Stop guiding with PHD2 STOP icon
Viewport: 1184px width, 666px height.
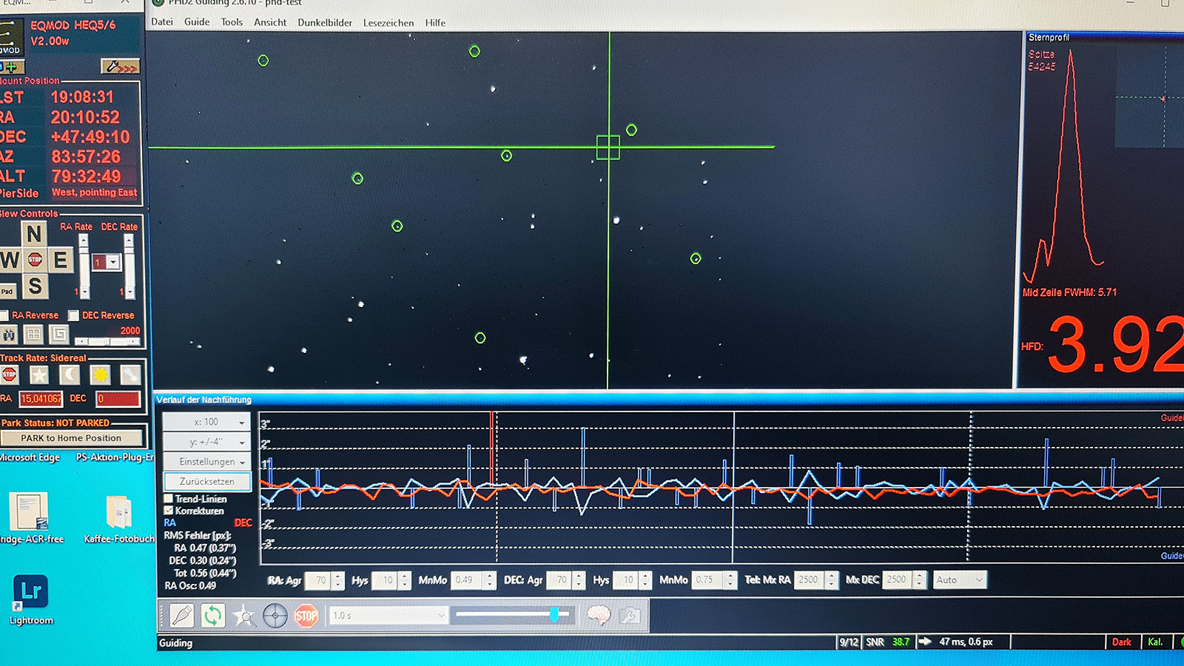(x=306, y=615)
